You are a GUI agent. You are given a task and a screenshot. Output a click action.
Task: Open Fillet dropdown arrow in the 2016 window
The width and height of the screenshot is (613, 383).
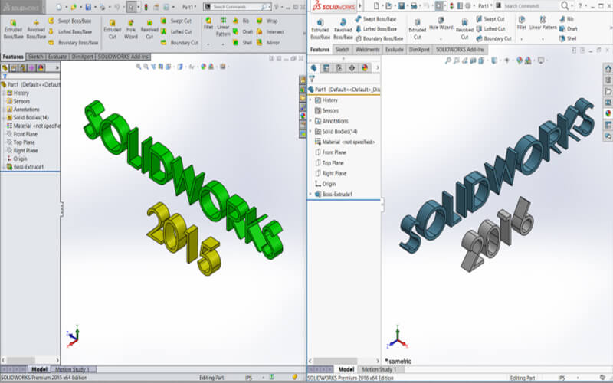[521, 39]
